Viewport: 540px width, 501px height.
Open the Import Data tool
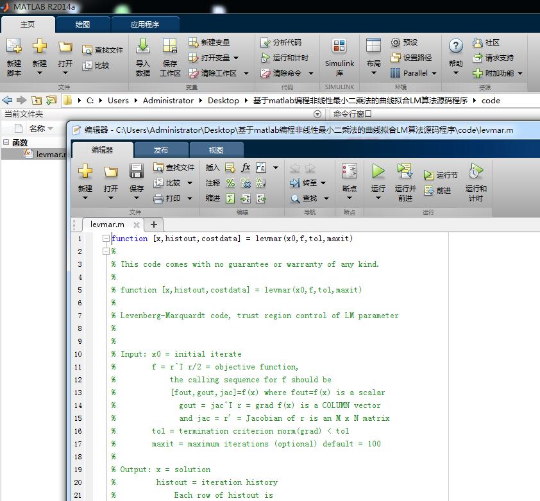pyautogui.click(x=142, y=57)
